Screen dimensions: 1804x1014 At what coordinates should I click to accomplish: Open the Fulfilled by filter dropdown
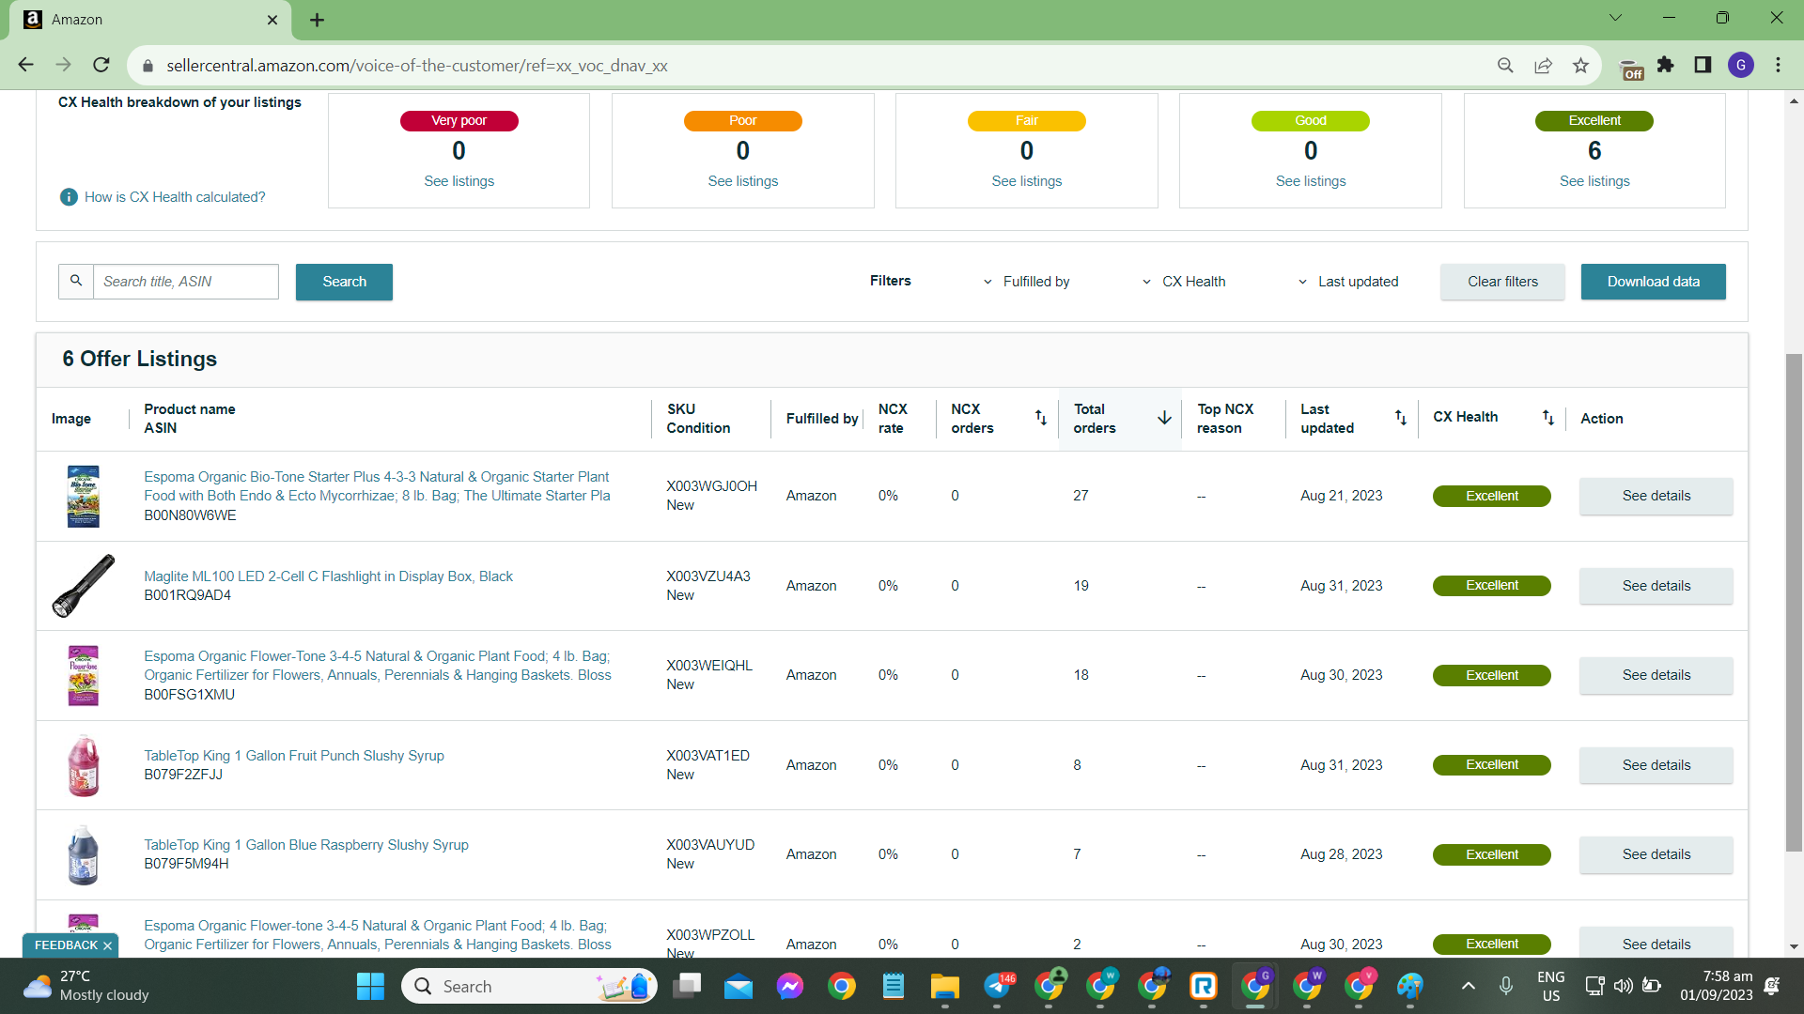click(x=1027, y=282)
